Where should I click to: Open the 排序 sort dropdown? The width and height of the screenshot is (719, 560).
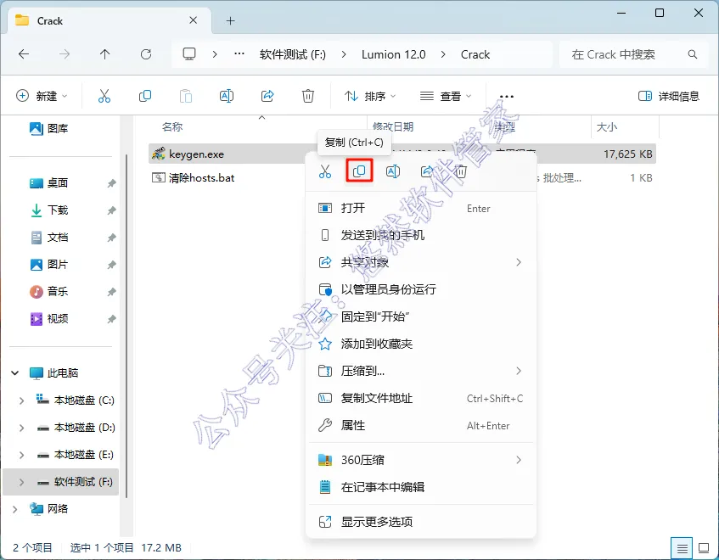[x=369, y=96]
